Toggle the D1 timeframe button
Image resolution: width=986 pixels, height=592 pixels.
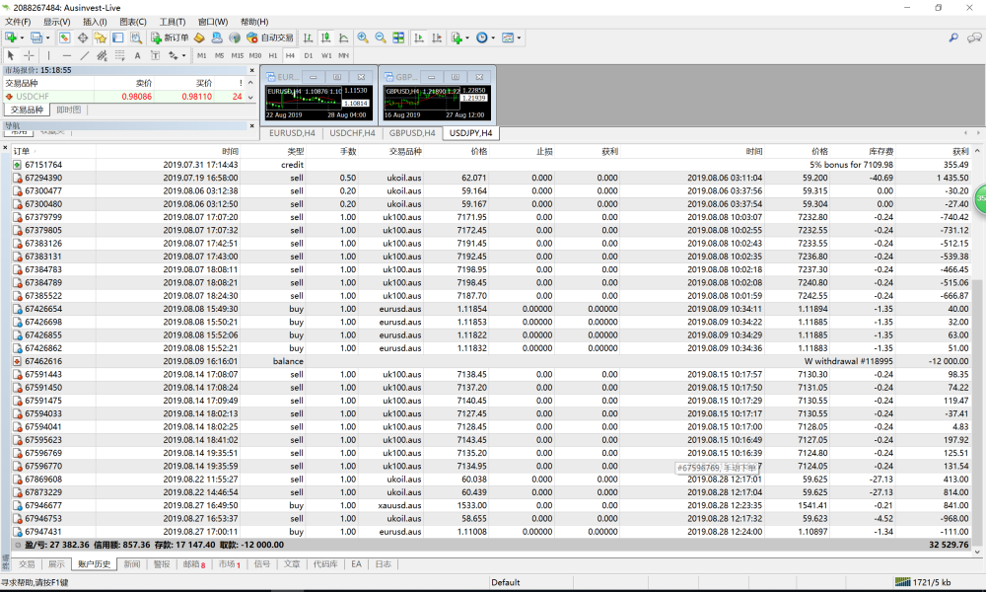point(309,55)
